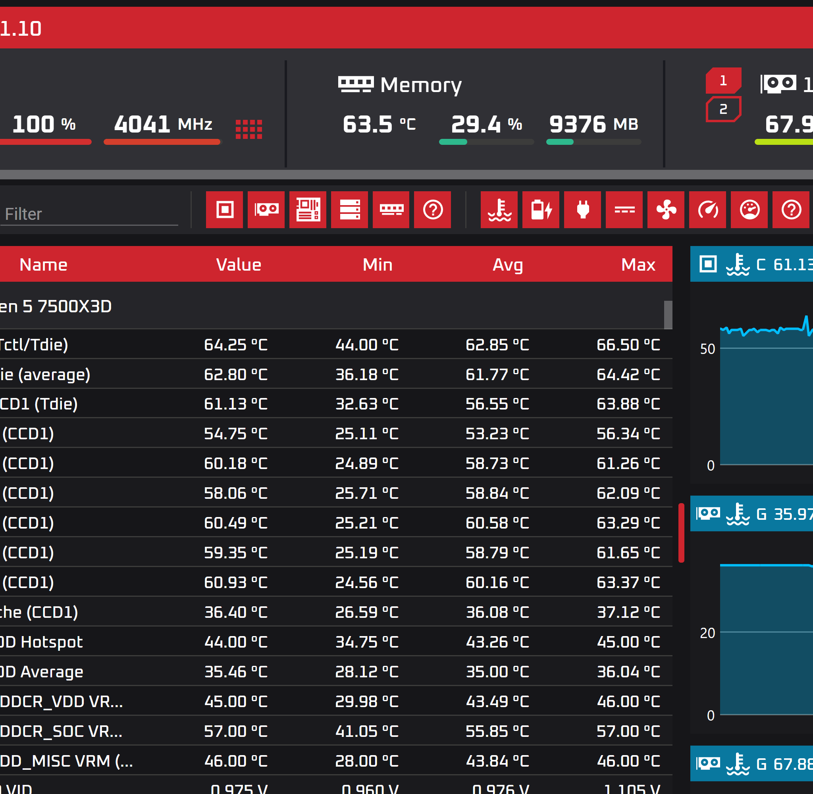Click the memory module filter icon
Screen dimensions: 813x794
click(391, 210)
